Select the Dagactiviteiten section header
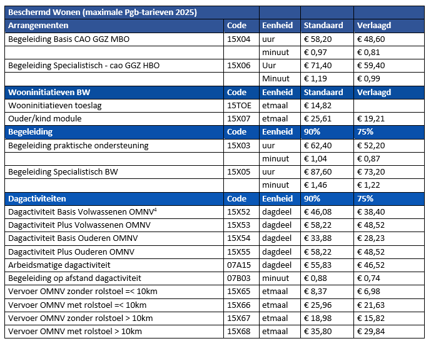Screen dimensions: 436x341 point(38,198)
